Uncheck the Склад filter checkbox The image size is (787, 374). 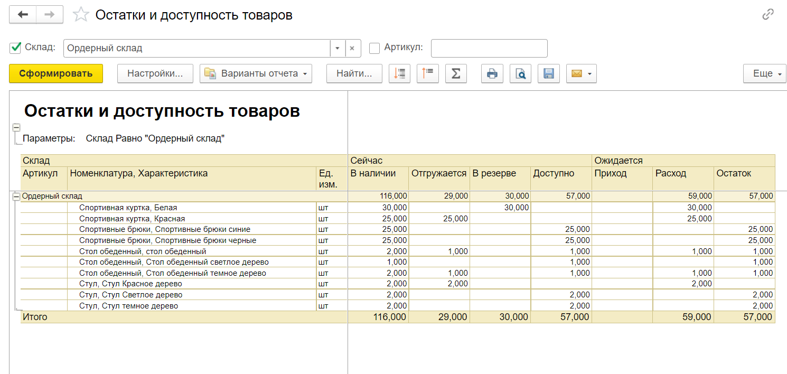click(15, 48)
